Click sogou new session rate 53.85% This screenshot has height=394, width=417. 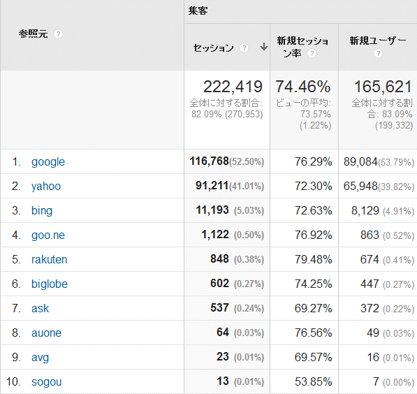pos(314,382)
